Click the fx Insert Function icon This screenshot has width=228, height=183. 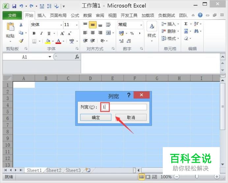pyautogui.click(x=77, y=57)
